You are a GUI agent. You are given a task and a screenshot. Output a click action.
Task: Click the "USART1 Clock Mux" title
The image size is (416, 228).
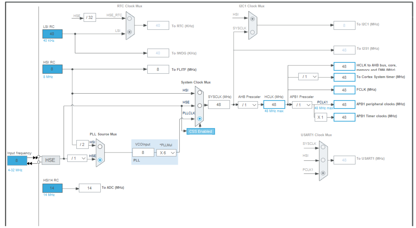click(316, 135)
